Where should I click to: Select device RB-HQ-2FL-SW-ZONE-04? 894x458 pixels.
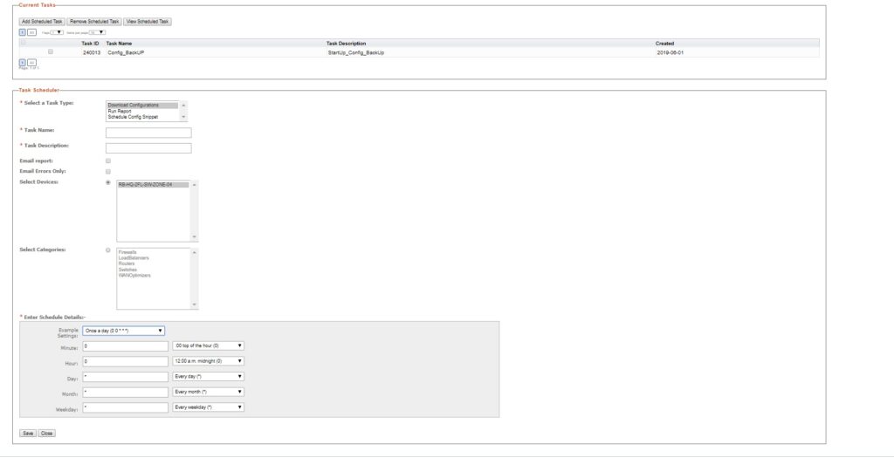pos(154,185)
